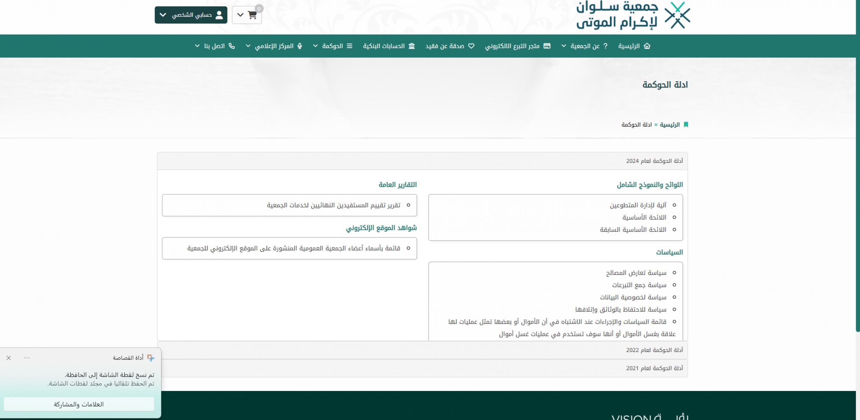Open the سياسة تعارض المصالح link
Viewport: 860px width, 420px height.
636,273
